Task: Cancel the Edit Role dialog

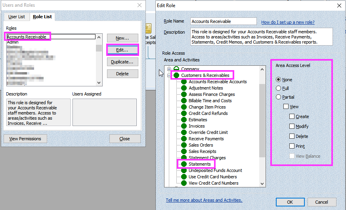Action: 322,202
